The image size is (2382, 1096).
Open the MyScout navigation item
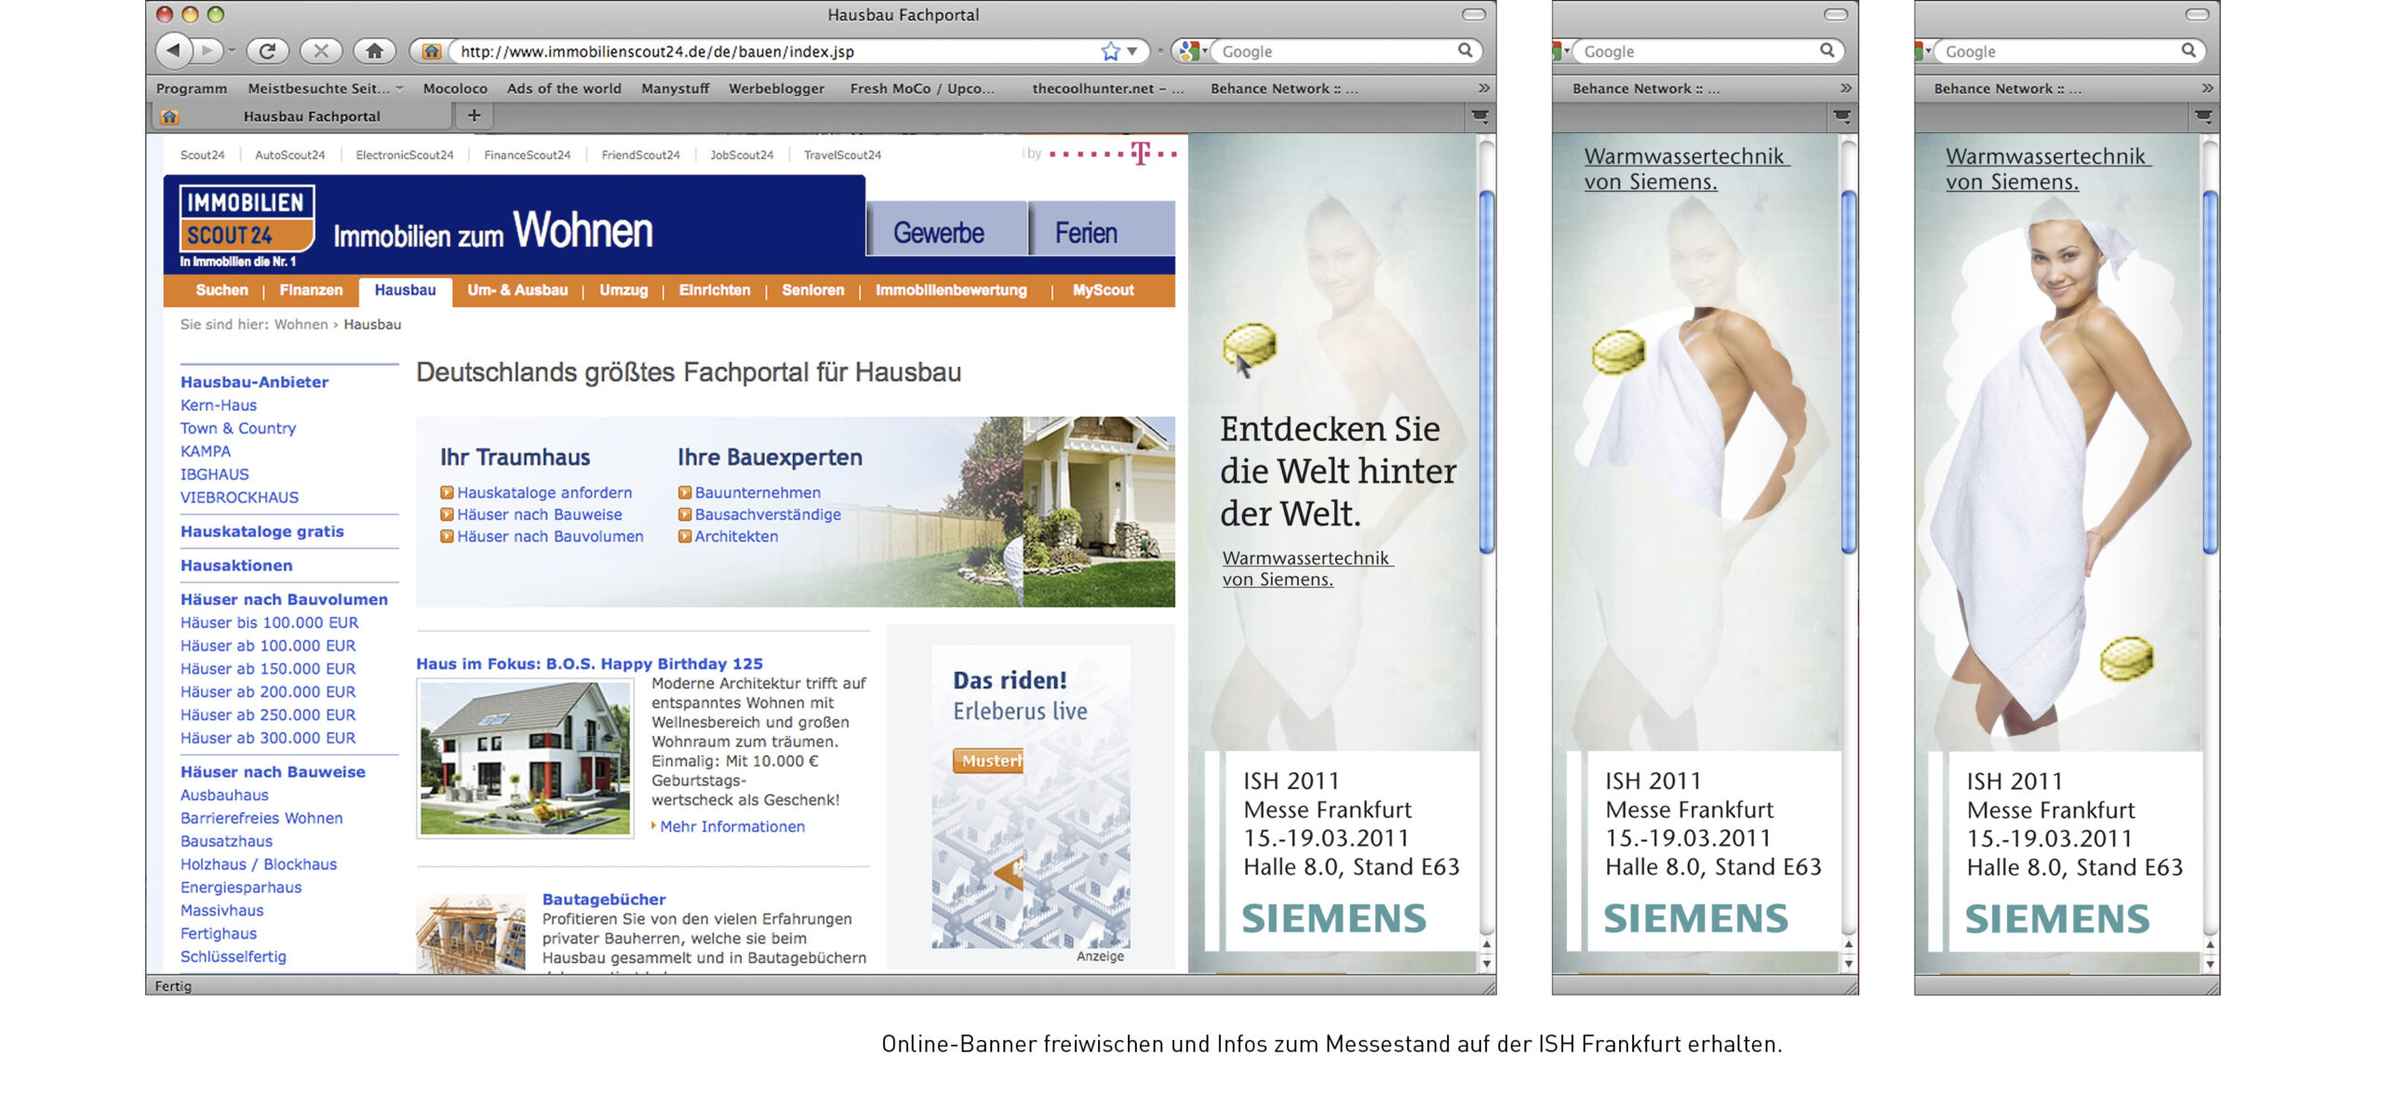(1103, 290)
